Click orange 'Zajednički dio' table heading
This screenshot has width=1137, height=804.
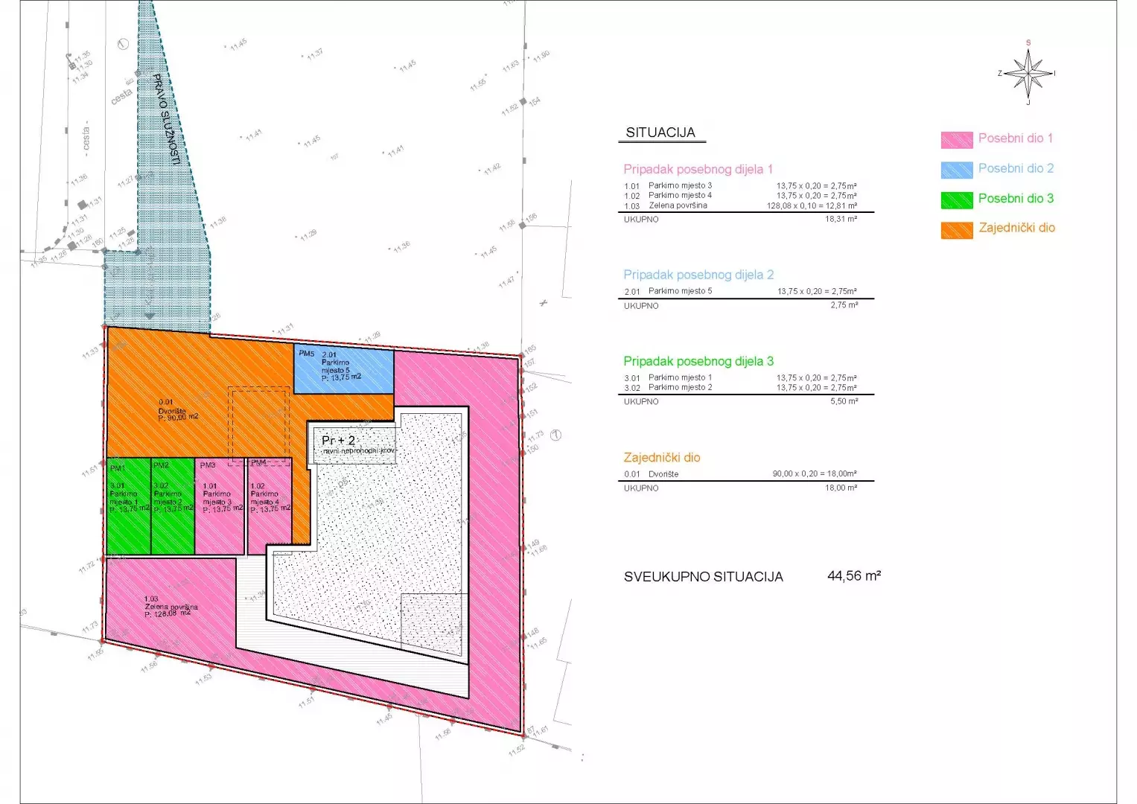[x=662, y=458]
